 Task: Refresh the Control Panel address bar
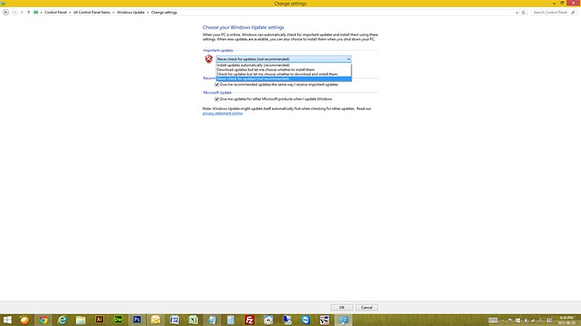524,12
